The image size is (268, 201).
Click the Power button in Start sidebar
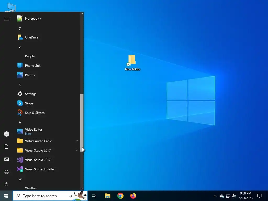pos(7,184)
